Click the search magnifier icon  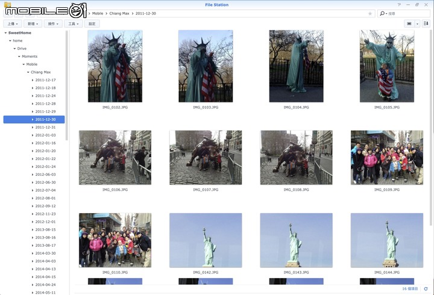pos(382,14)
